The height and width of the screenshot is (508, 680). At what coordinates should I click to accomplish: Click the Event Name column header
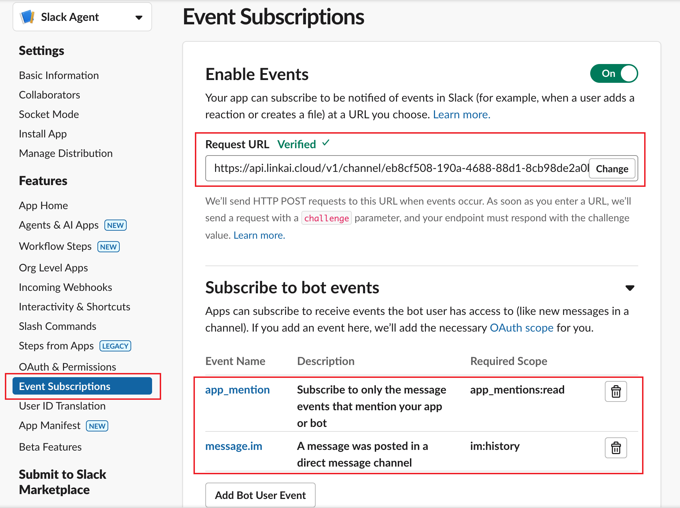[235, 361]
